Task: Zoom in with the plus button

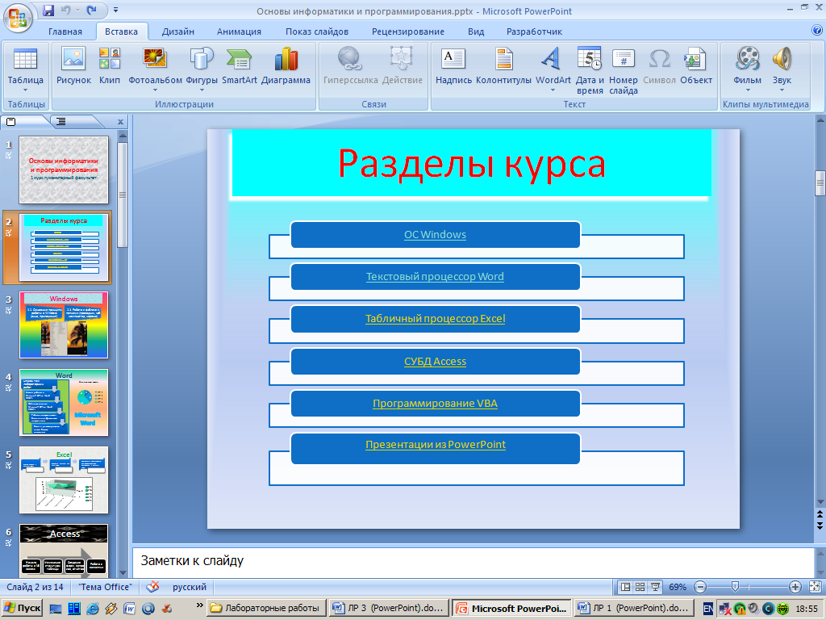Action: [795, 587]
